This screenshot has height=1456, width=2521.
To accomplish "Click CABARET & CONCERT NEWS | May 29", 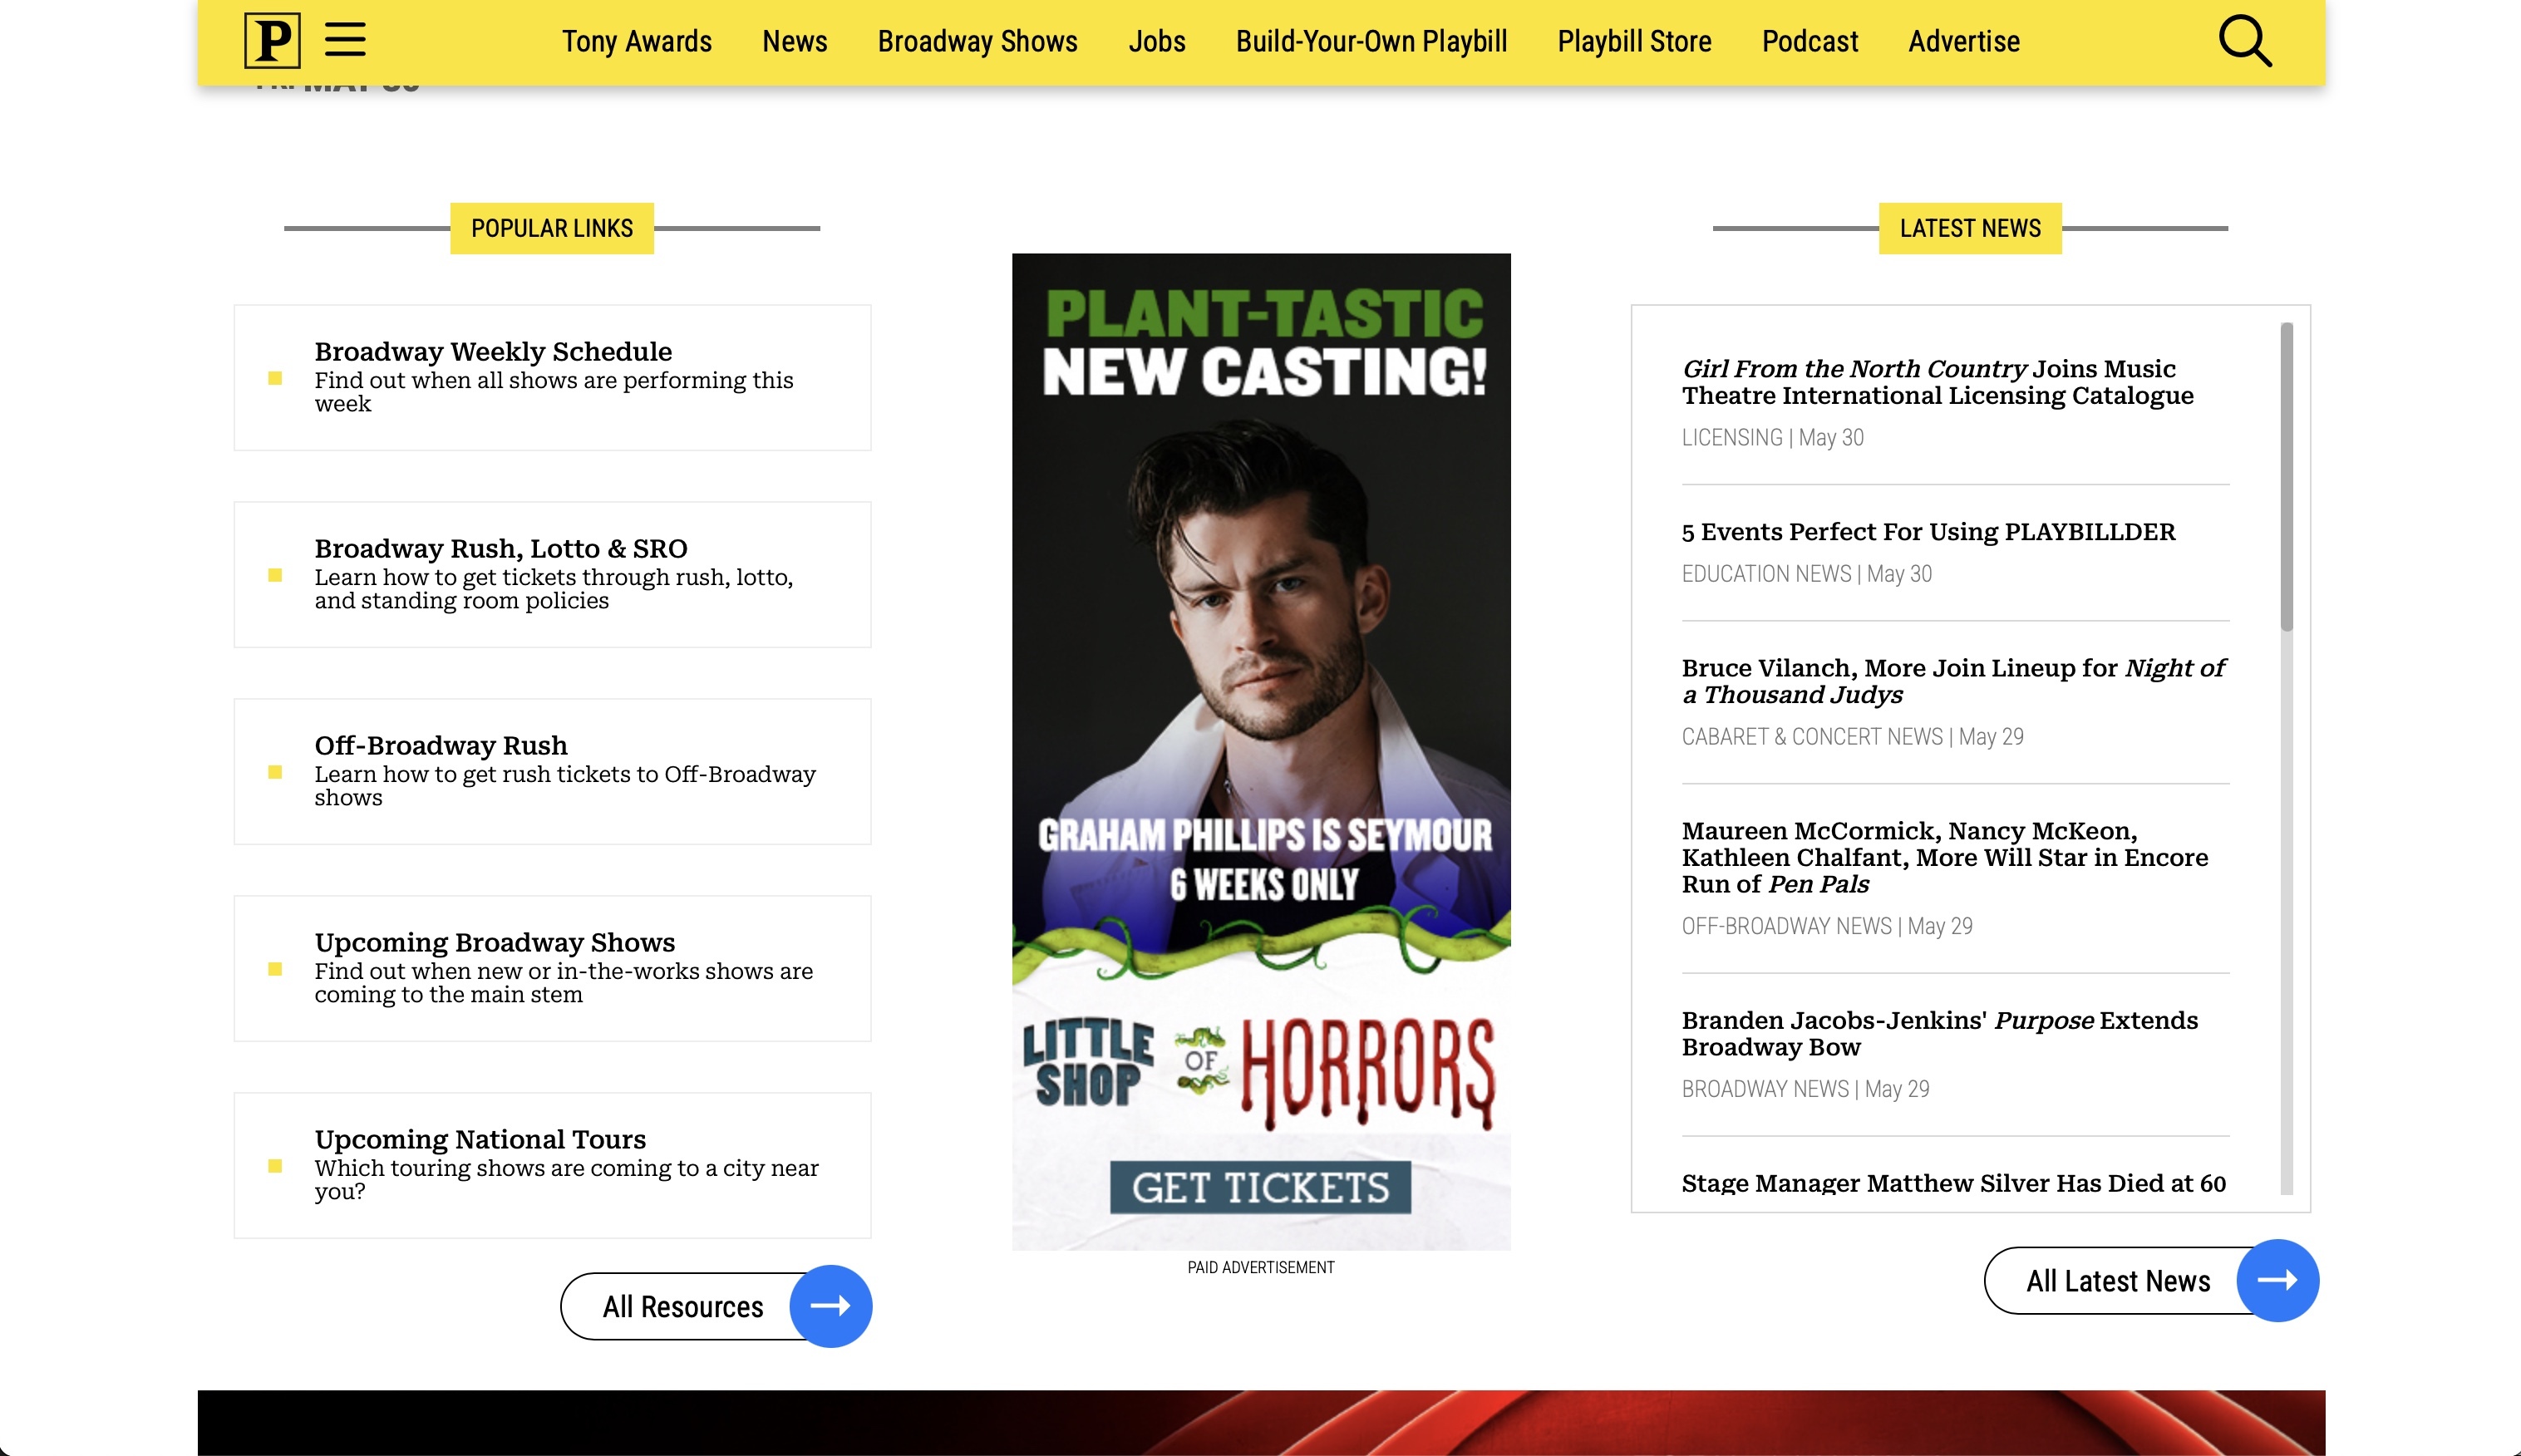I will point(1852,737).
